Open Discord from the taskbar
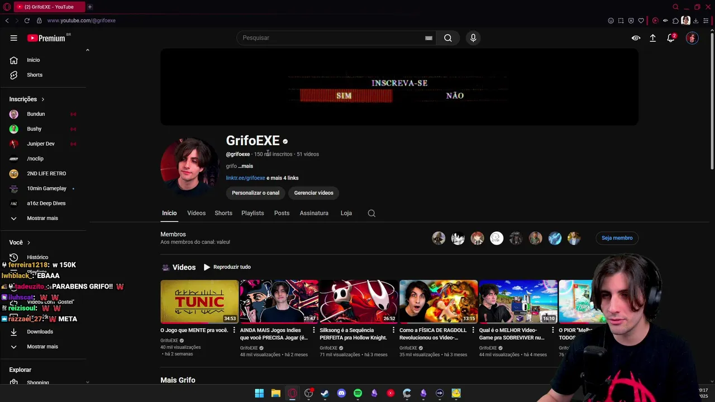The height and width of the screenshot is (402, 715). pyautogui.click(x=341, y=393)
